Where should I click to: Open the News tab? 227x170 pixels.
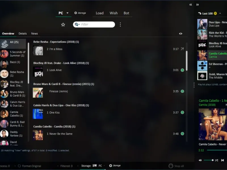(x=34, y=33)
